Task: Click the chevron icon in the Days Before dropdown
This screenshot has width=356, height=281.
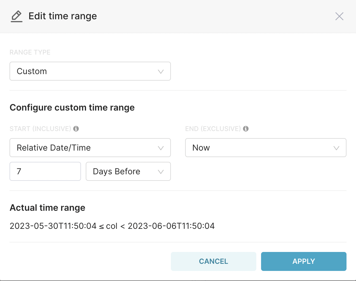Action: [x=161, y=171]
